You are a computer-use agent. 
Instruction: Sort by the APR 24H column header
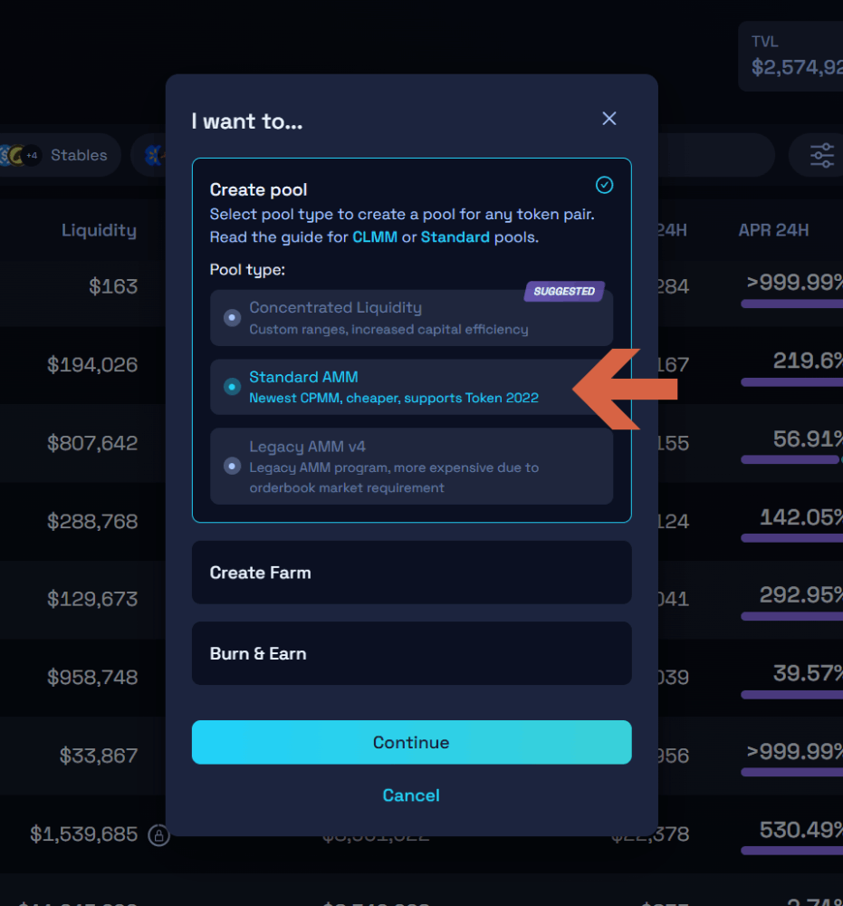(773, 230)
